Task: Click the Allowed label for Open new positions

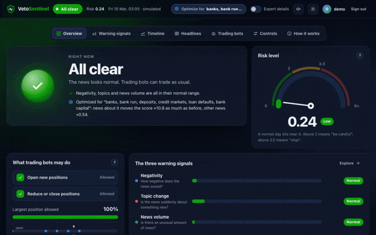Action: 107,178
